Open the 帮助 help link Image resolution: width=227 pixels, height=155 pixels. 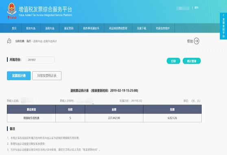pos(190,41)
